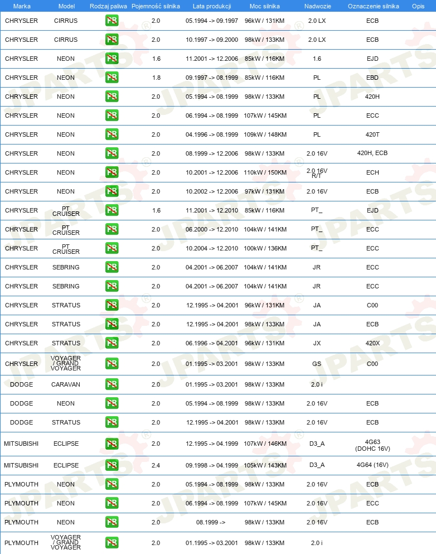Click the 'Moc silnika' column header
Image resolution: width=436 pixels, height=554 pixels.
pyautogui.click(x=265, y=6)
